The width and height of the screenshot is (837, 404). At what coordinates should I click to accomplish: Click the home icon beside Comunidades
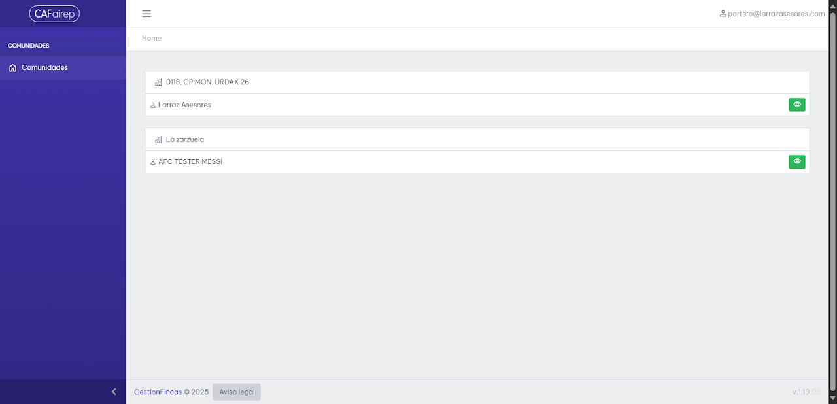click(12, 68)
